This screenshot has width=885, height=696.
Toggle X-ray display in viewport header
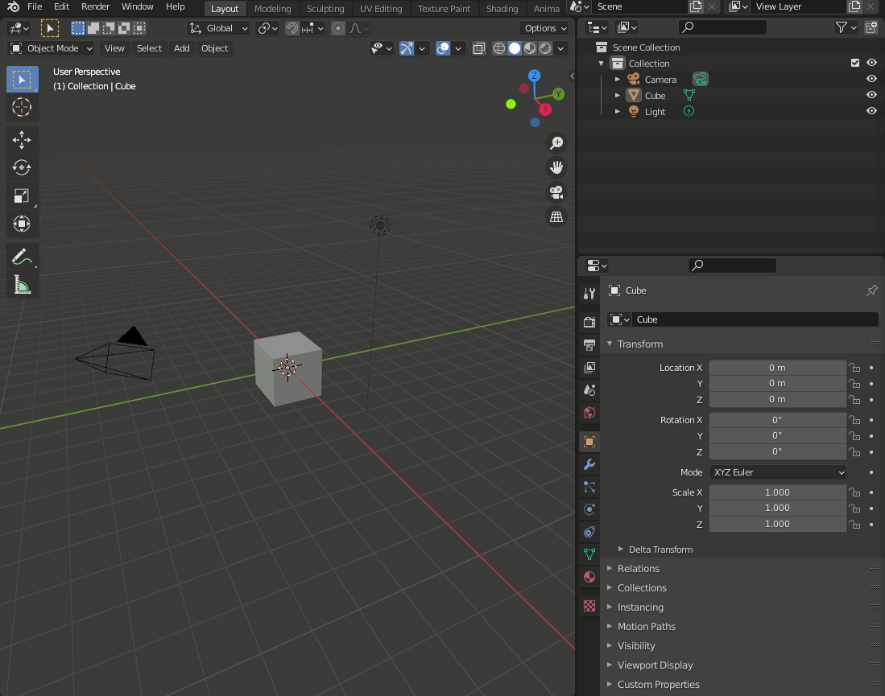coord(478,48)
